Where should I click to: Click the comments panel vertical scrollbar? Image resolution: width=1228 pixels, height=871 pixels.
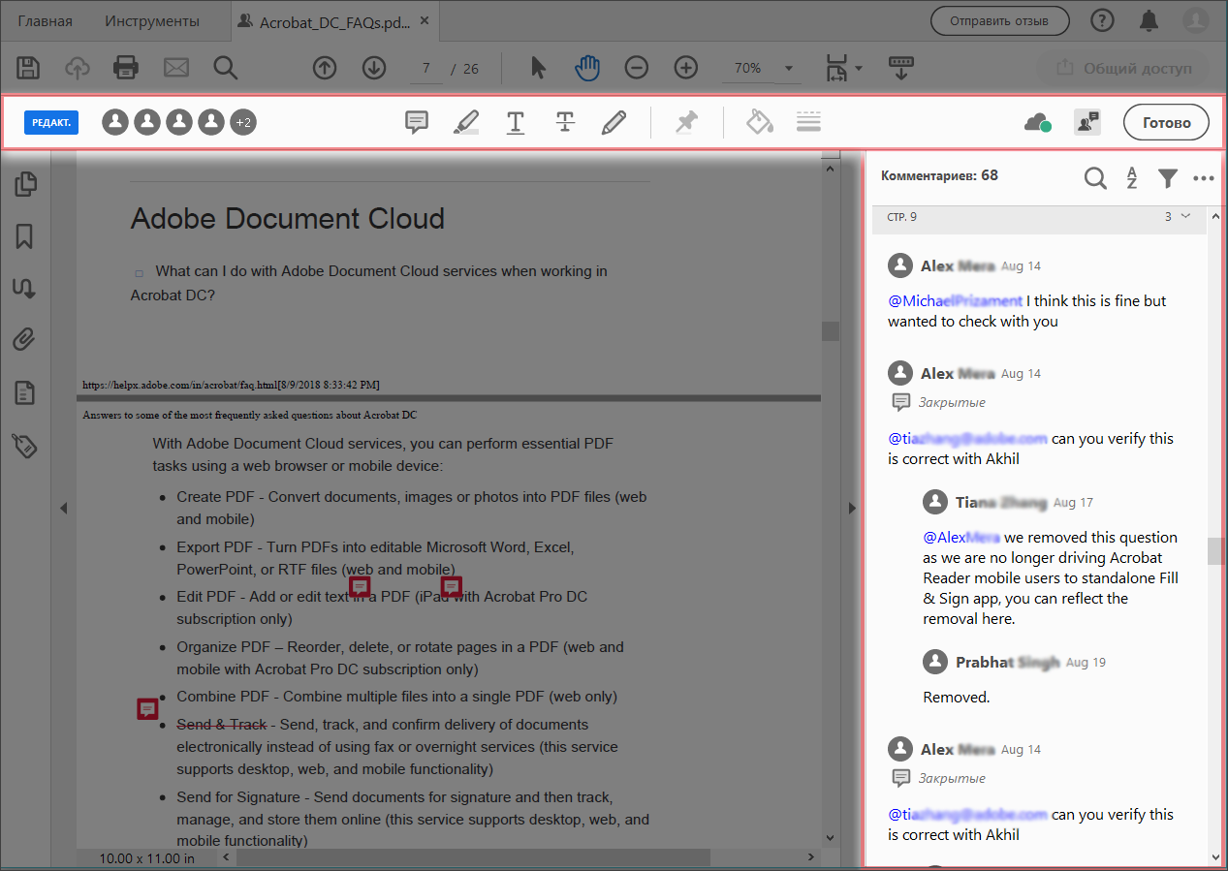1215,549
